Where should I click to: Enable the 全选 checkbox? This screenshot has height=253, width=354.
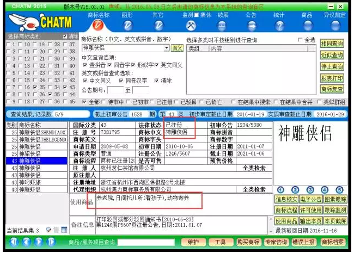coord(300,40)
